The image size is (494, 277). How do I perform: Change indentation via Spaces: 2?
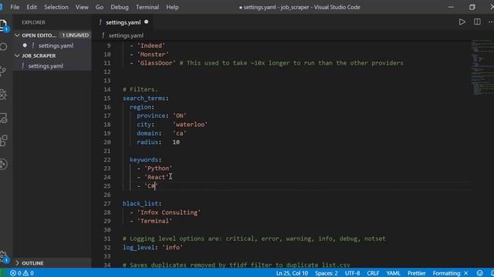click(x=327, y=273)
